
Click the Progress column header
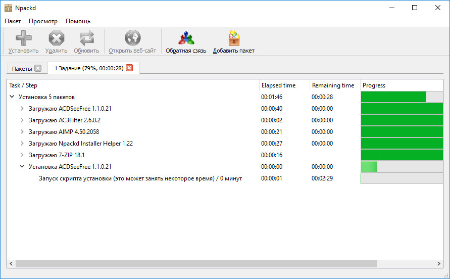(x=402, y=85)
